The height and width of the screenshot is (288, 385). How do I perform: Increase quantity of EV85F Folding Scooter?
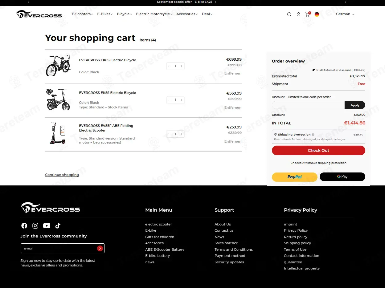182,134
